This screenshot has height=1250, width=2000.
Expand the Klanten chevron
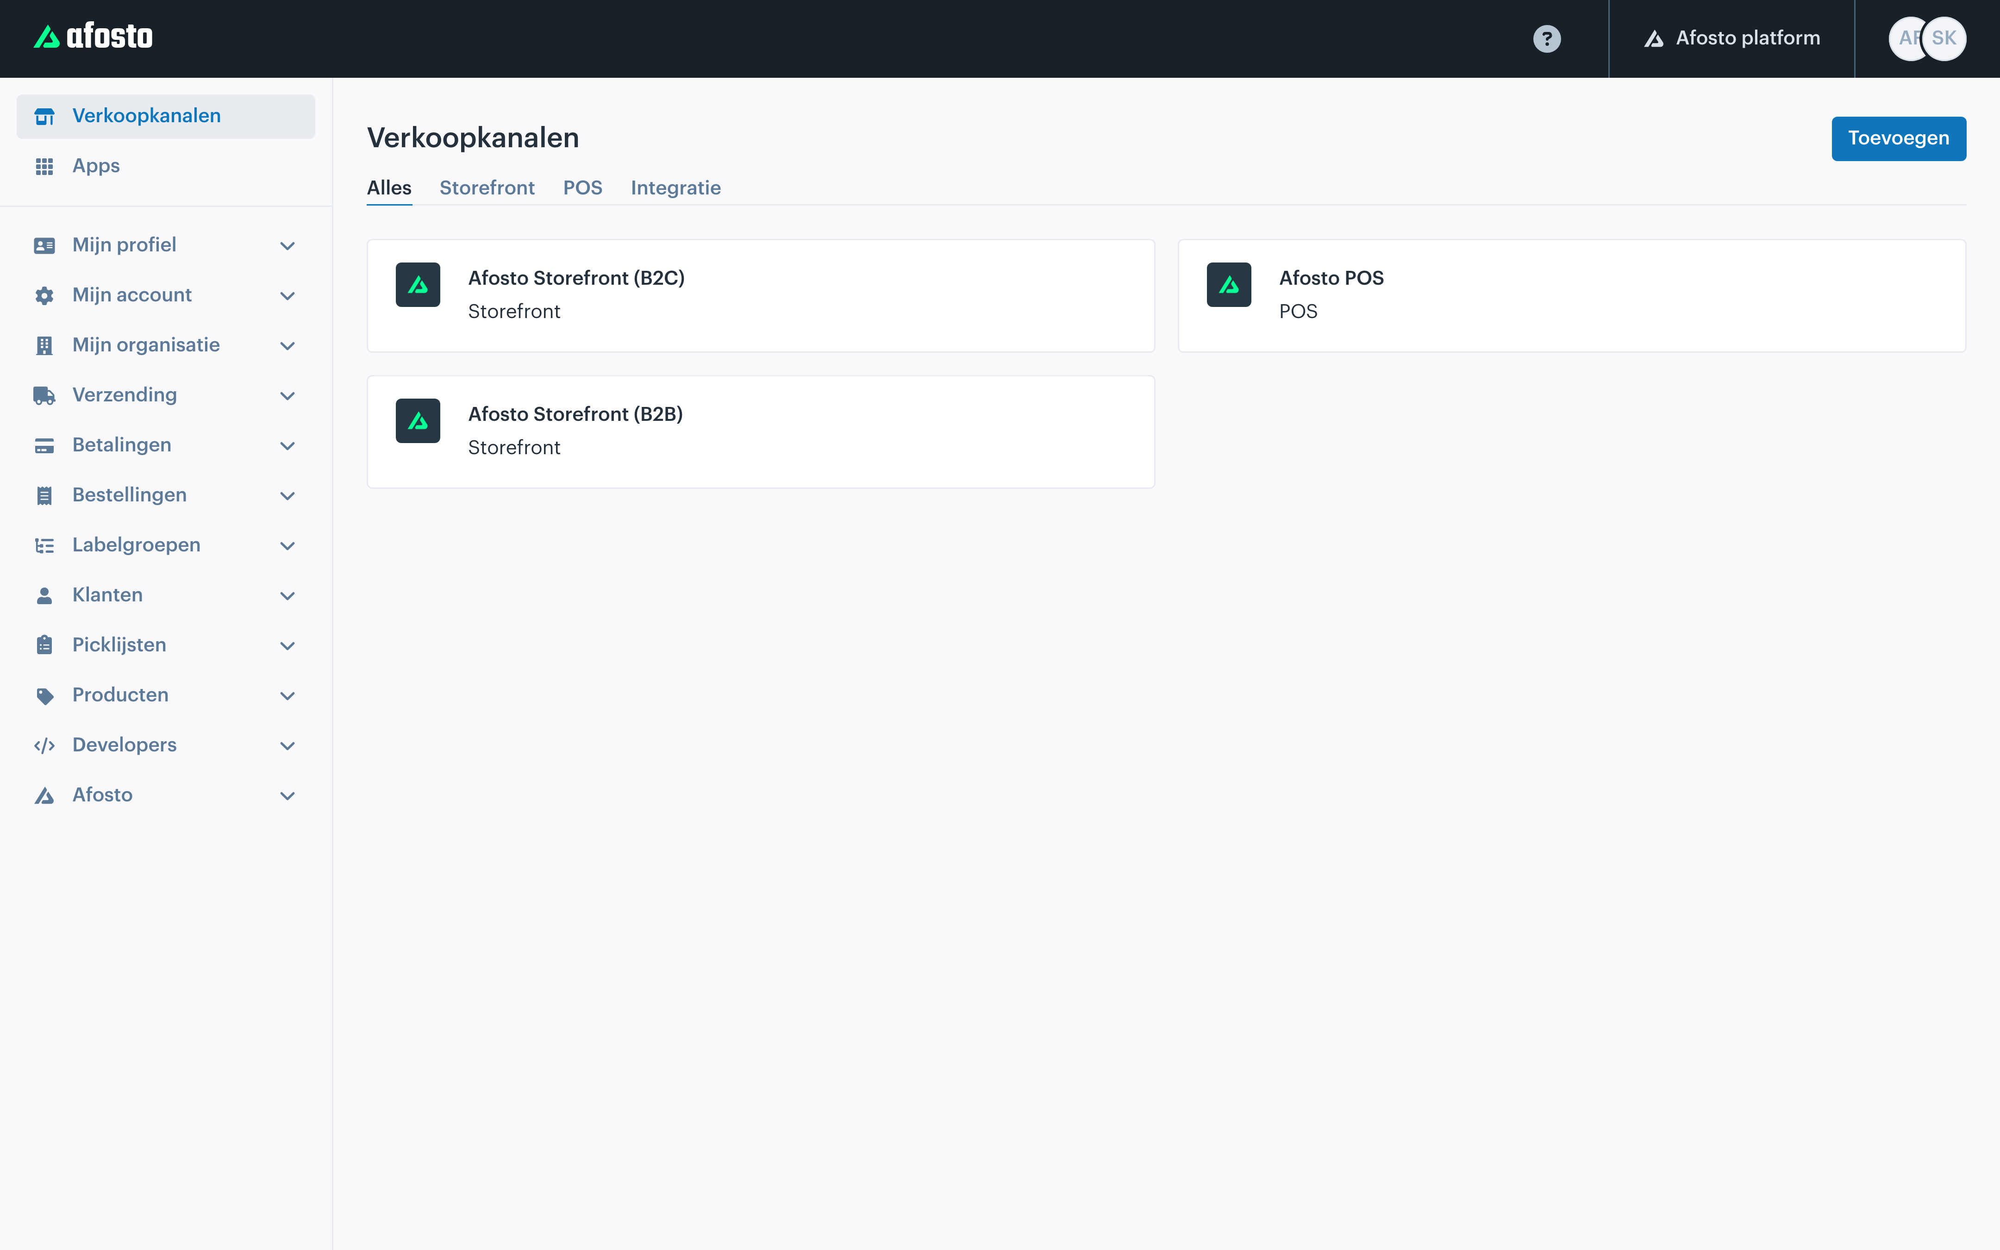(x=287, y=595)
